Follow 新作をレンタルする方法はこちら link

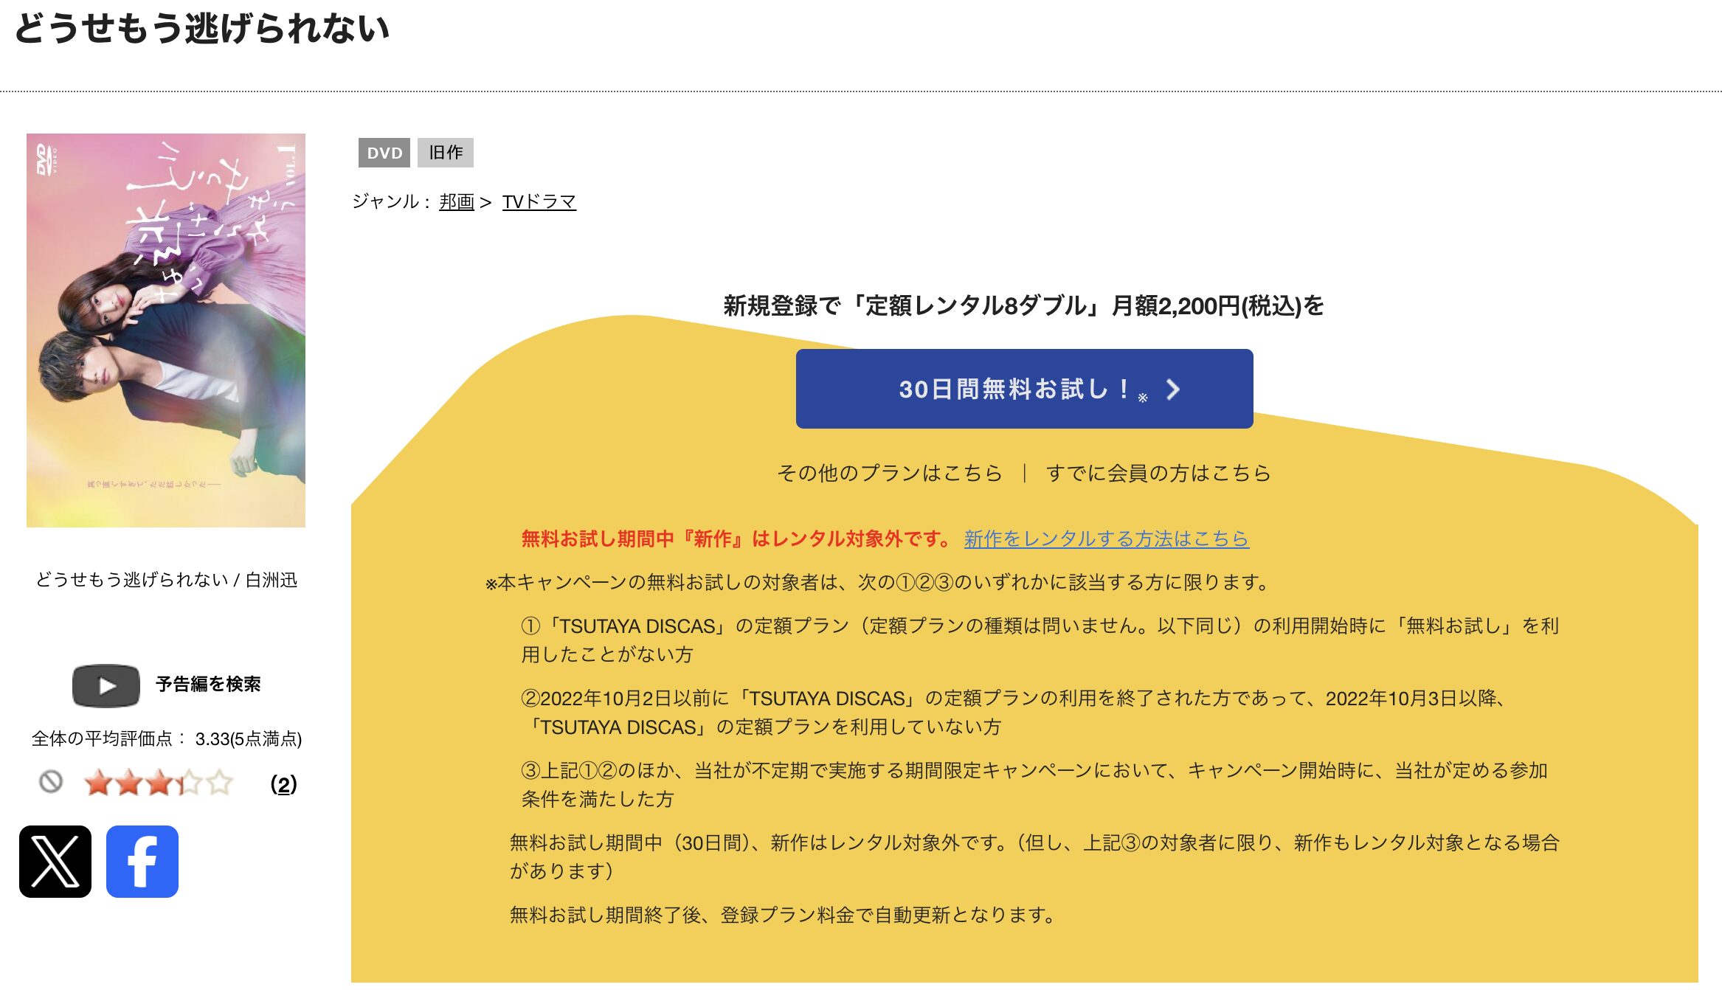click(1106, 539)
